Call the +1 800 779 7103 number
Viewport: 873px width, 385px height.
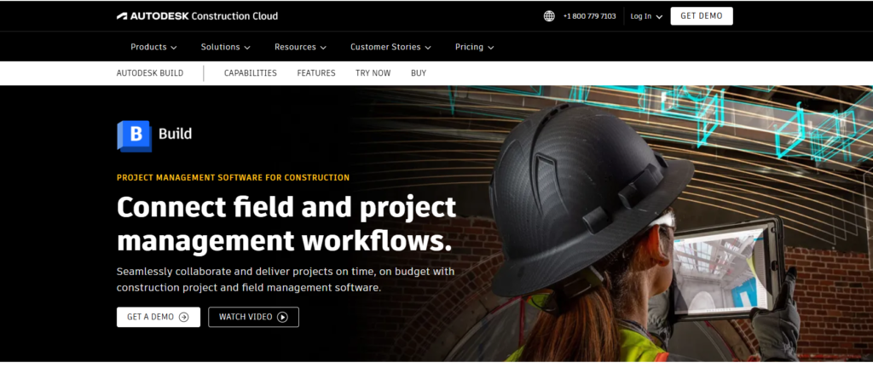pos(590,16)
